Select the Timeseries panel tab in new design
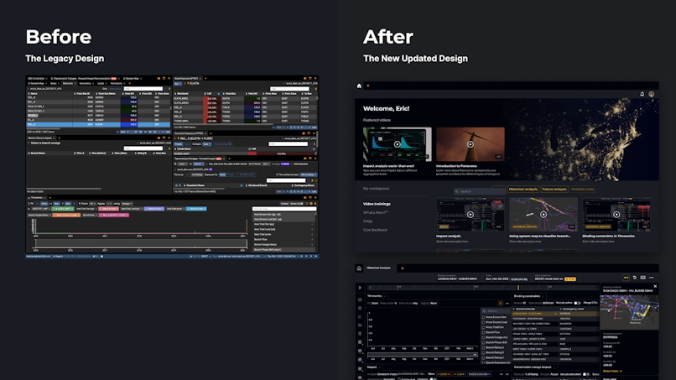Screen dimensions: 676x380 pyautogui.click(x=375, y=296)
